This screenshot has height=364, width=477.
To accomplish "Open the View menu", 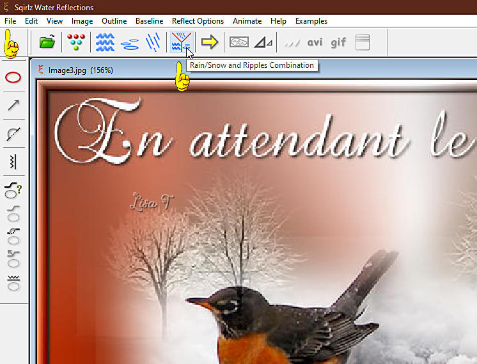I will click(x=54, y=21).
